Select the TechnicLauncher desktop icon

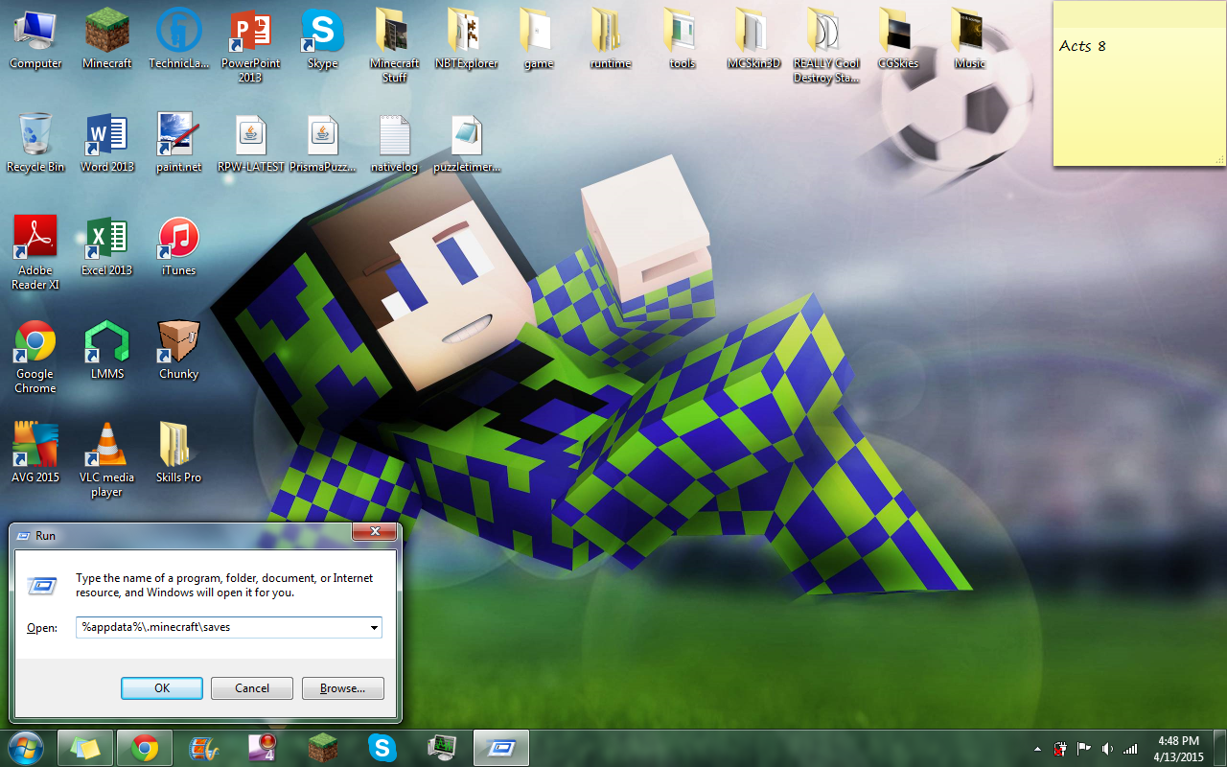[178, 38]
